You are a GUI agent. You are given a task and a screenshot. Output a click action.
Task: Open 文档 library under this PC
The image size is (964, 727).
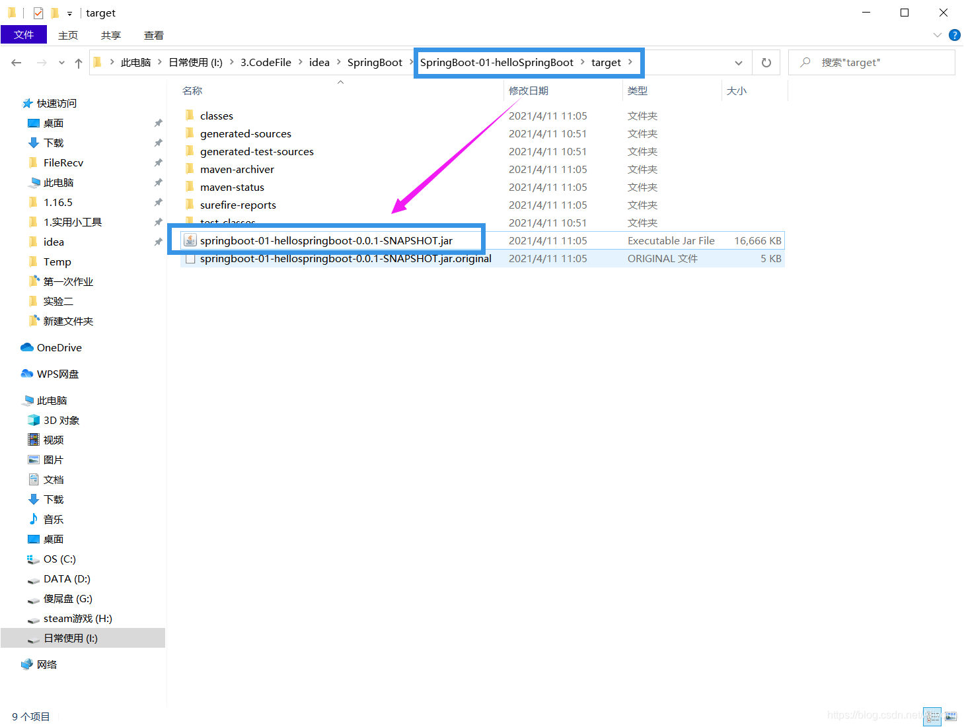point(54,480)
